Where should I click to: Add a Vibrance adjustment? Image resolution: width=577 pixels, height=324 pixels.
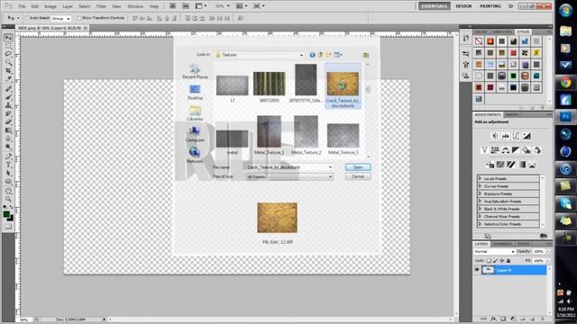point(484,150)
